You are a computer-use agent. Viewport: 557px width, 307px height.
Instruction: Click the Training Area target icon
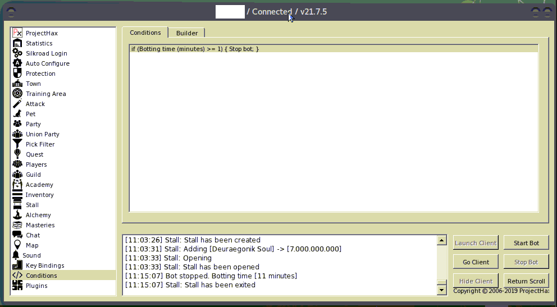click(17, 94)
